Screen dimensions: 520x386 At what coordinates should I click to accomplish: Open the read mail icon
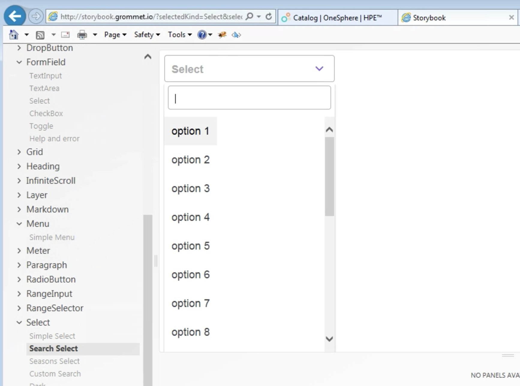[x=65, y=34]
